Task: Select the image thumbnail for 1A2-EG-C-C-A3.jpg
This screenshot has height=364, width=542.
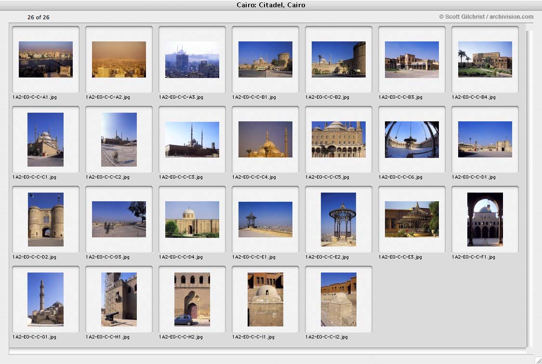Action: (192, 59)
